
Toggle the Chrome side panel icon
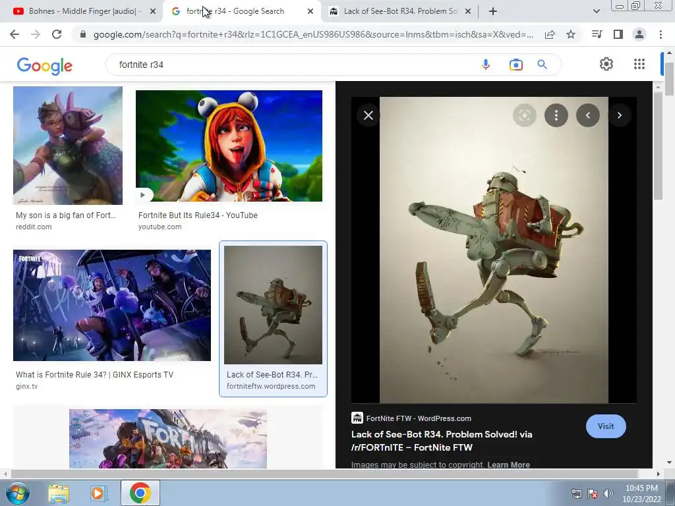(x=618, y=34)
